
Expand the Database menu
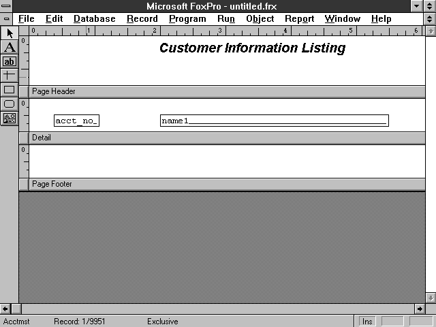(x=94, y=19)
